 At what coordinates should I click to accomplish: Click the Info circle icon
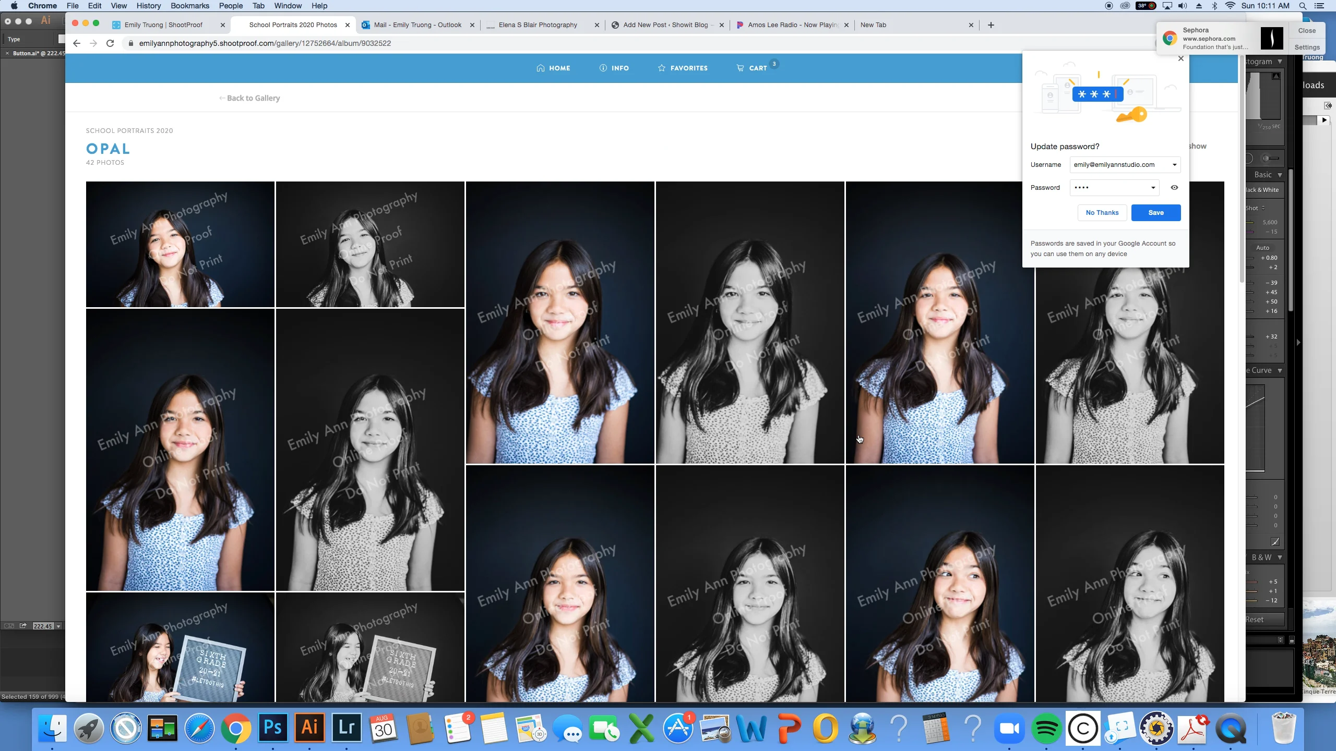tap(603, 68)
